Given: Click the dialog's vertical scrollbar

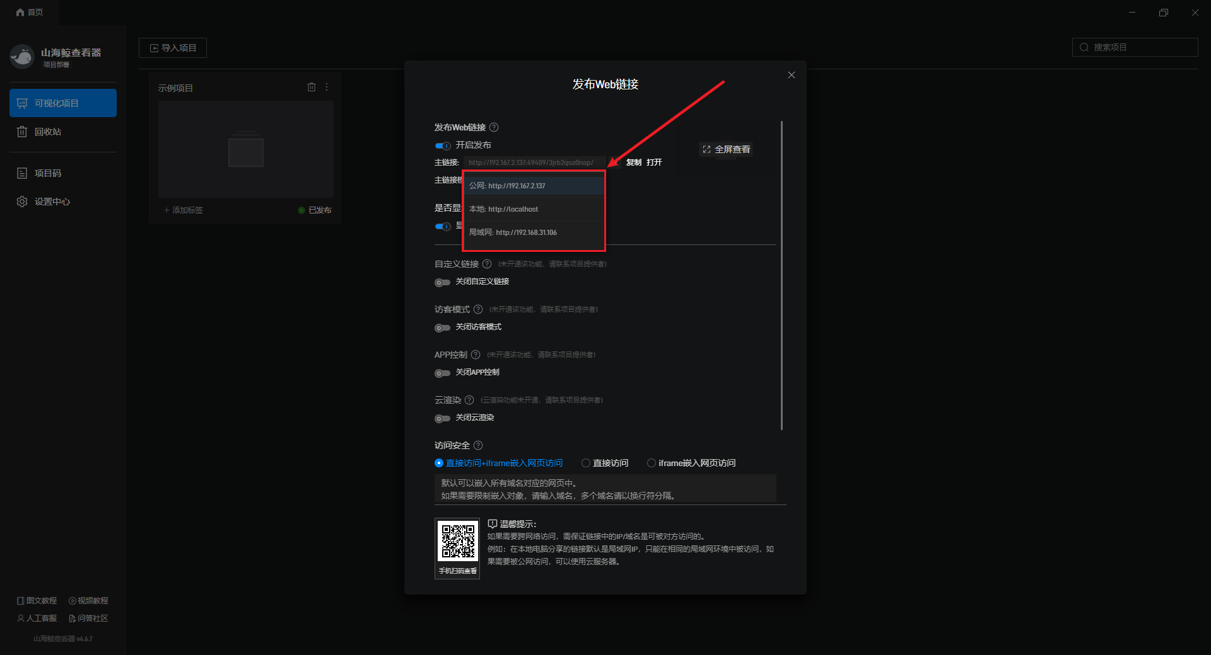Looking at the screenshot, I should coord(781,276).
